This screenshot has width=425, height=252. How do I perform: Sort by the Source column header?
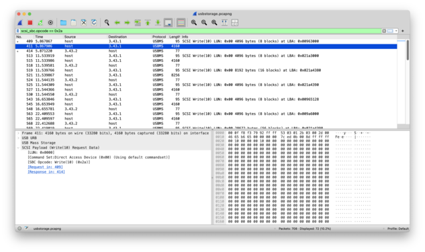point(85,37)
